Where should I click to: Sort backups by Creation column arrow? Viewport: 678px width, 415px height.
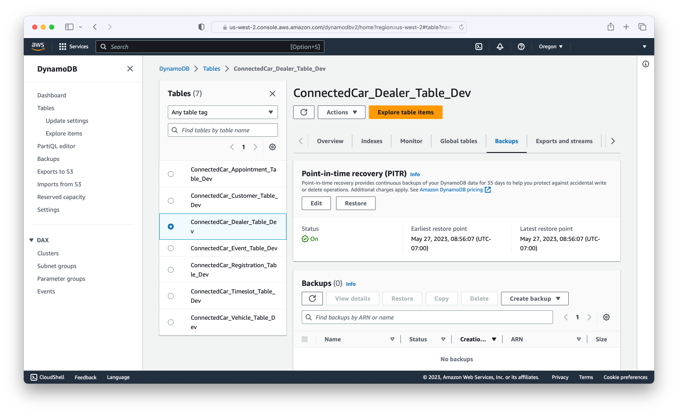click(x=494, y=339)
